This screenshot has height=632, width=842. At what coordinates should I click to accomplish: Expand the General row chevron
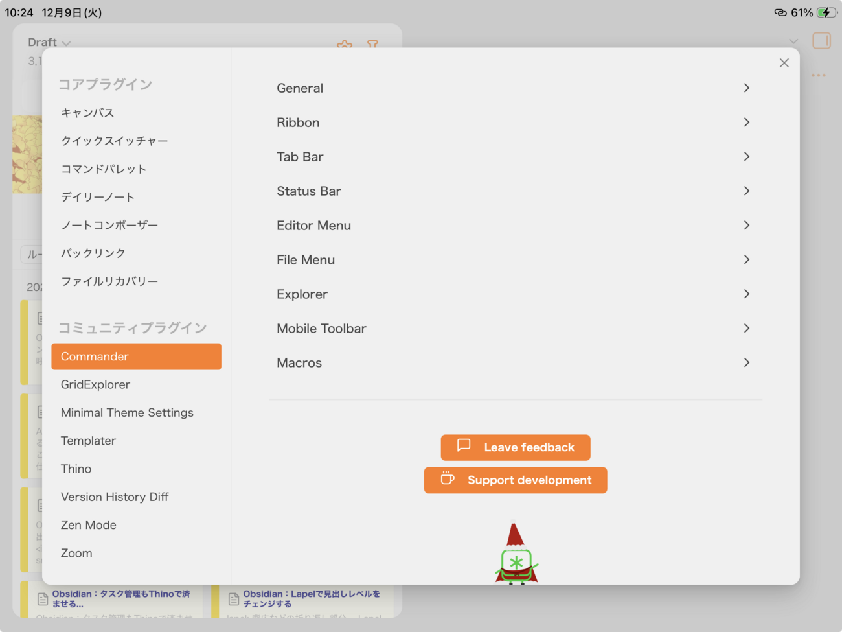pyautogui.click(x=747, y=88)
